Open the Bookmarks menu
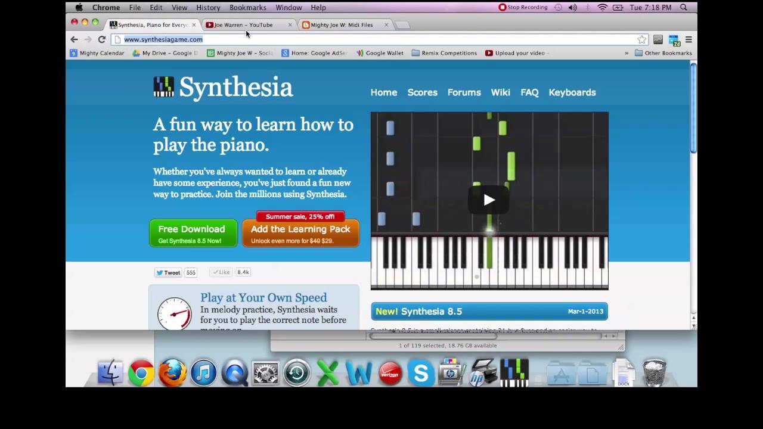The height and width of the screenshot is (429, 763). [247, 7]
